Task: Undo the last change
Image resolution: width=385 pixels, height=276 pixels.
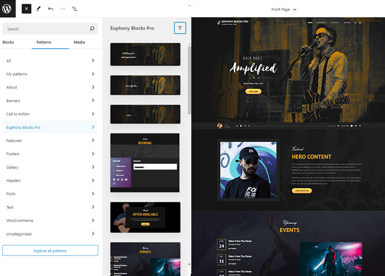Action: point(51,9)
